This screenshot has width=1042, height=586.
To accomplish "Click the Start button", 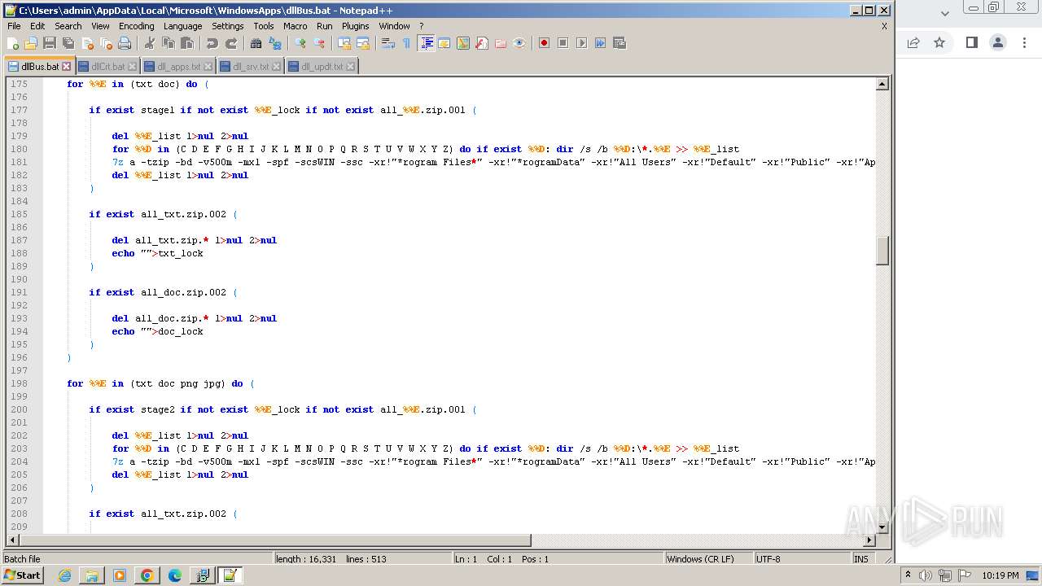I will tap(22, 575).
